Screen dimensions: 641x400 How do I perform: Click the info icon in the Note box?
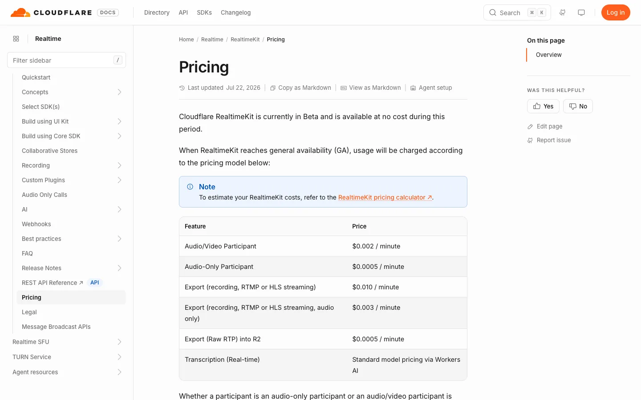(x=190, y=187)
